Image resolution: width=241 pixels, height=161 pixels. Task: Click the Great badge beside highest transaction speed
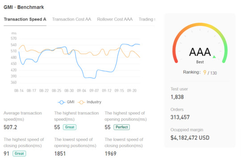point(70,127)
